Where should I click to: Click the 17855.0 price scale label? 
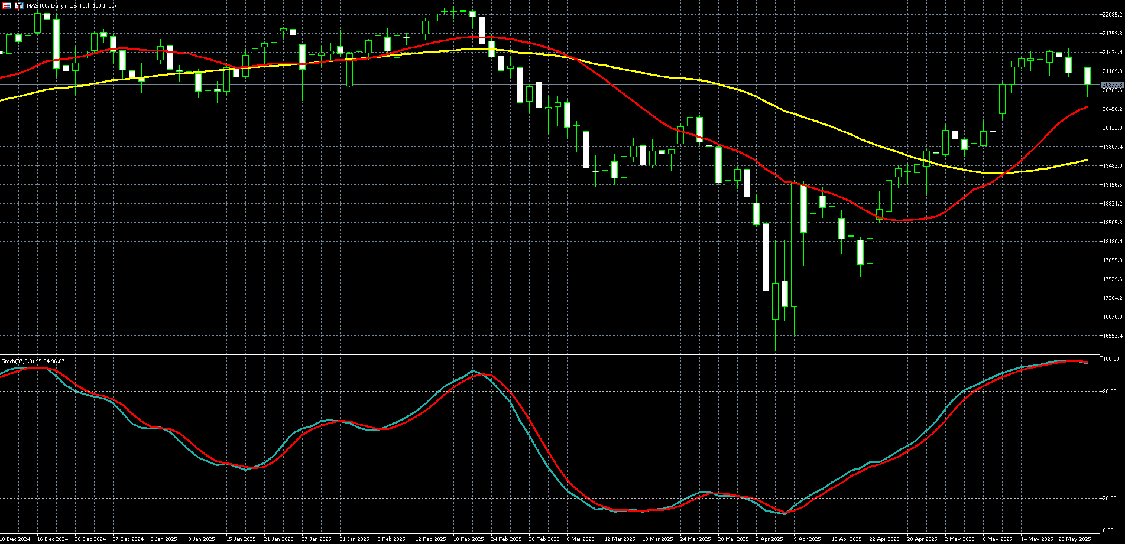click(x=1112, y=260)
